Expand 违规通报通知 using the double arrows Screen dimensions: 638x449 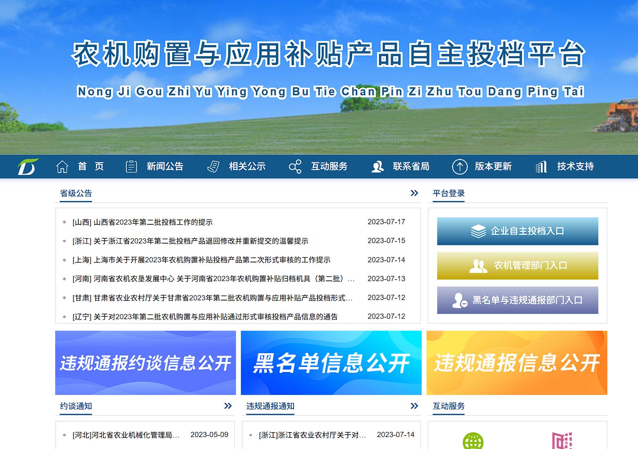pyautogui.click(x=414, y=406)
